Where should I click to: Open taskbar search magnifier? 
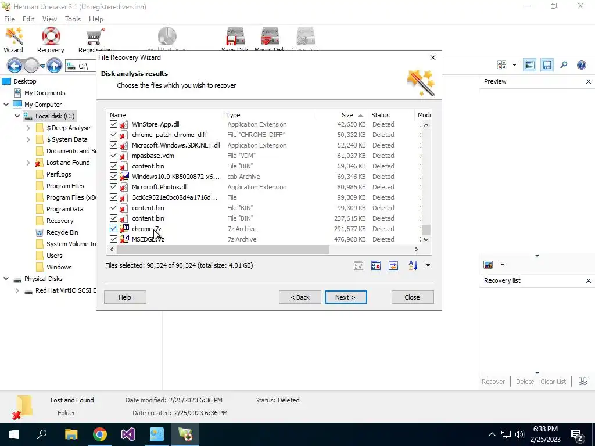42,434
